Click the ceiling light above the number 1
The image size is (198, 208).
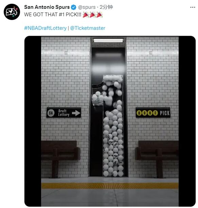pos(108,40)
